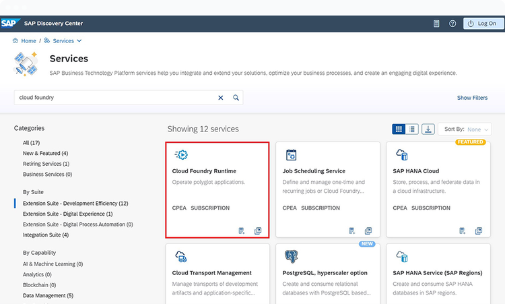Click SUBSCRIPTION label on Cloud Foundry Runtime
Screen dimensions: 505x304
click(x=210, y=208)
